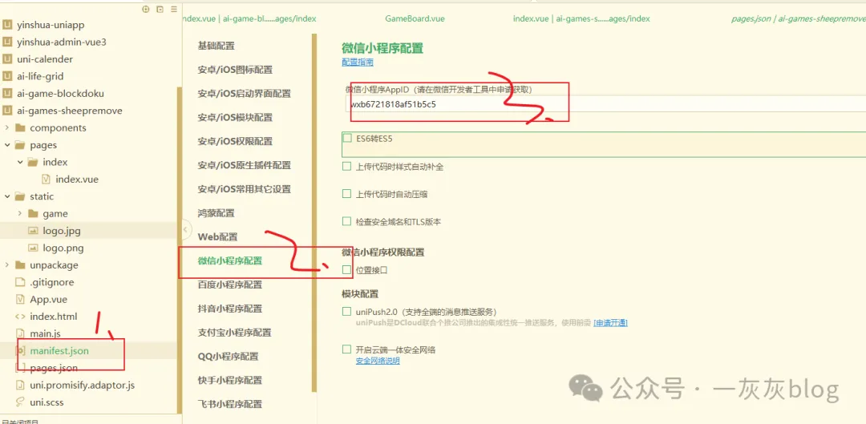
Task: Click the logo.jpg image file icon
Action: [x=33, y=231]
